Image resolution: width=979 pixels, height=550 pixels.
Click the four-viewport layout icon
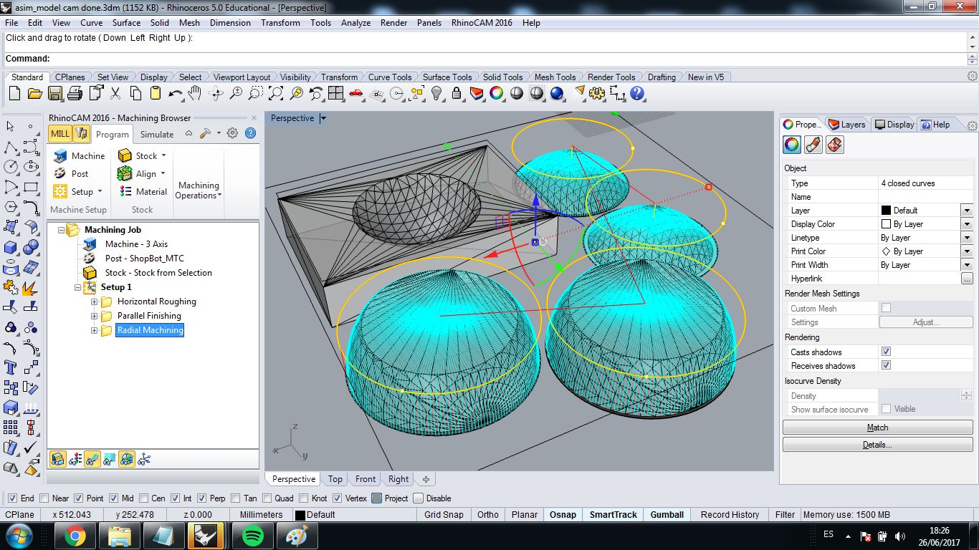(335, 93)
